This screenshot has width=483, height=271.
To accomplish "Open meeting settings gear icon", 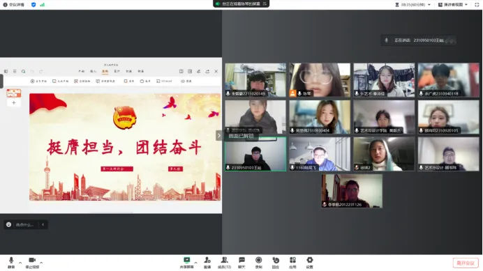I will [310, 263].
